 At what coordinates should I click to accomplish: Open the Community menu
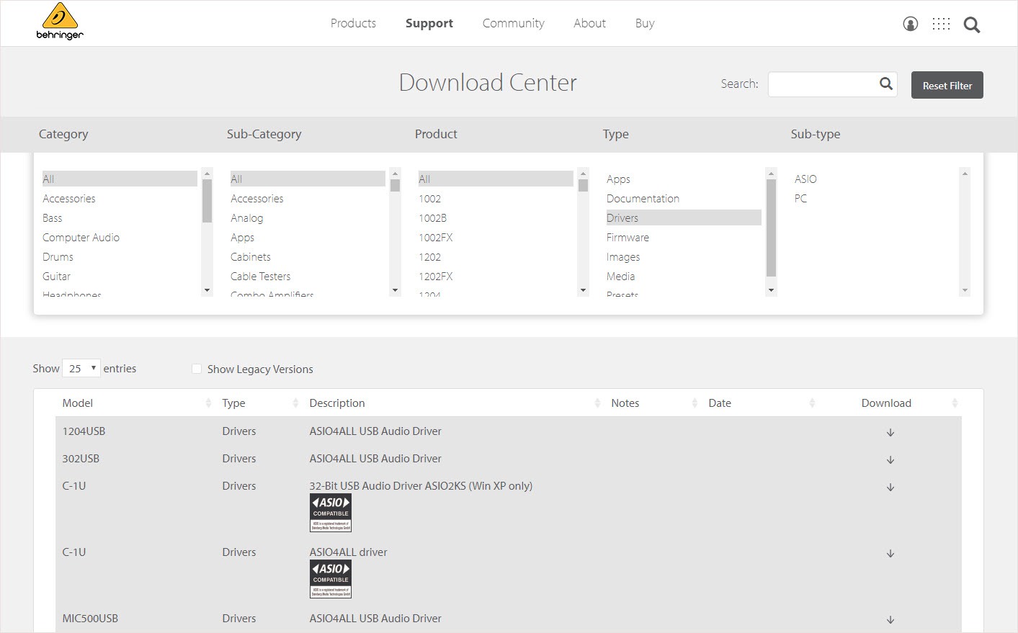513,23
